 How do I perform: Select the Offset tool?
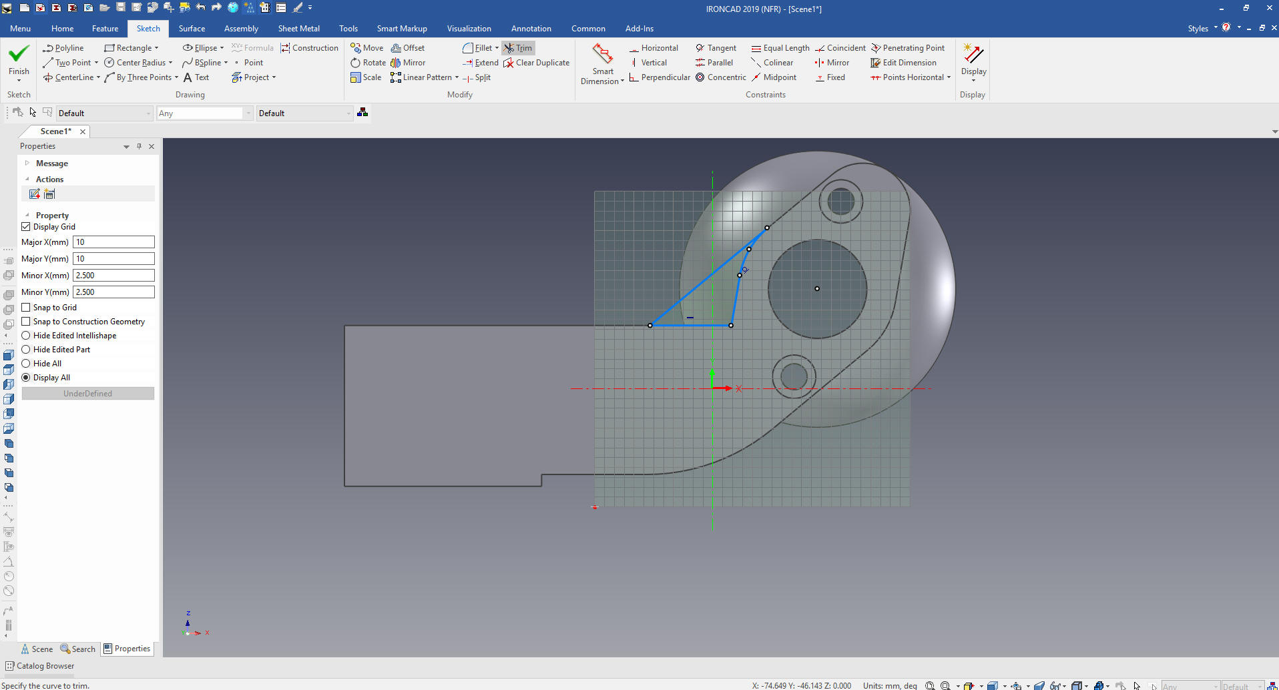[x=408, y=48]
